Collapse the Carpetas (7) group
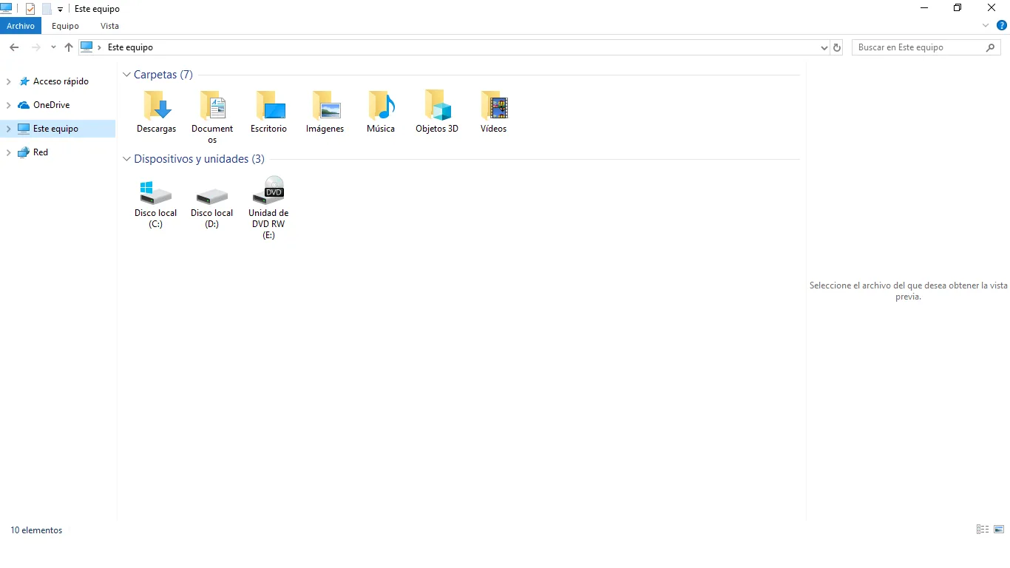1010x568 pixels. click(127, 75)
